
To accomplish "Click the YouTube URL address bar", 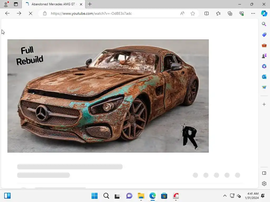I will pos(91,13).
